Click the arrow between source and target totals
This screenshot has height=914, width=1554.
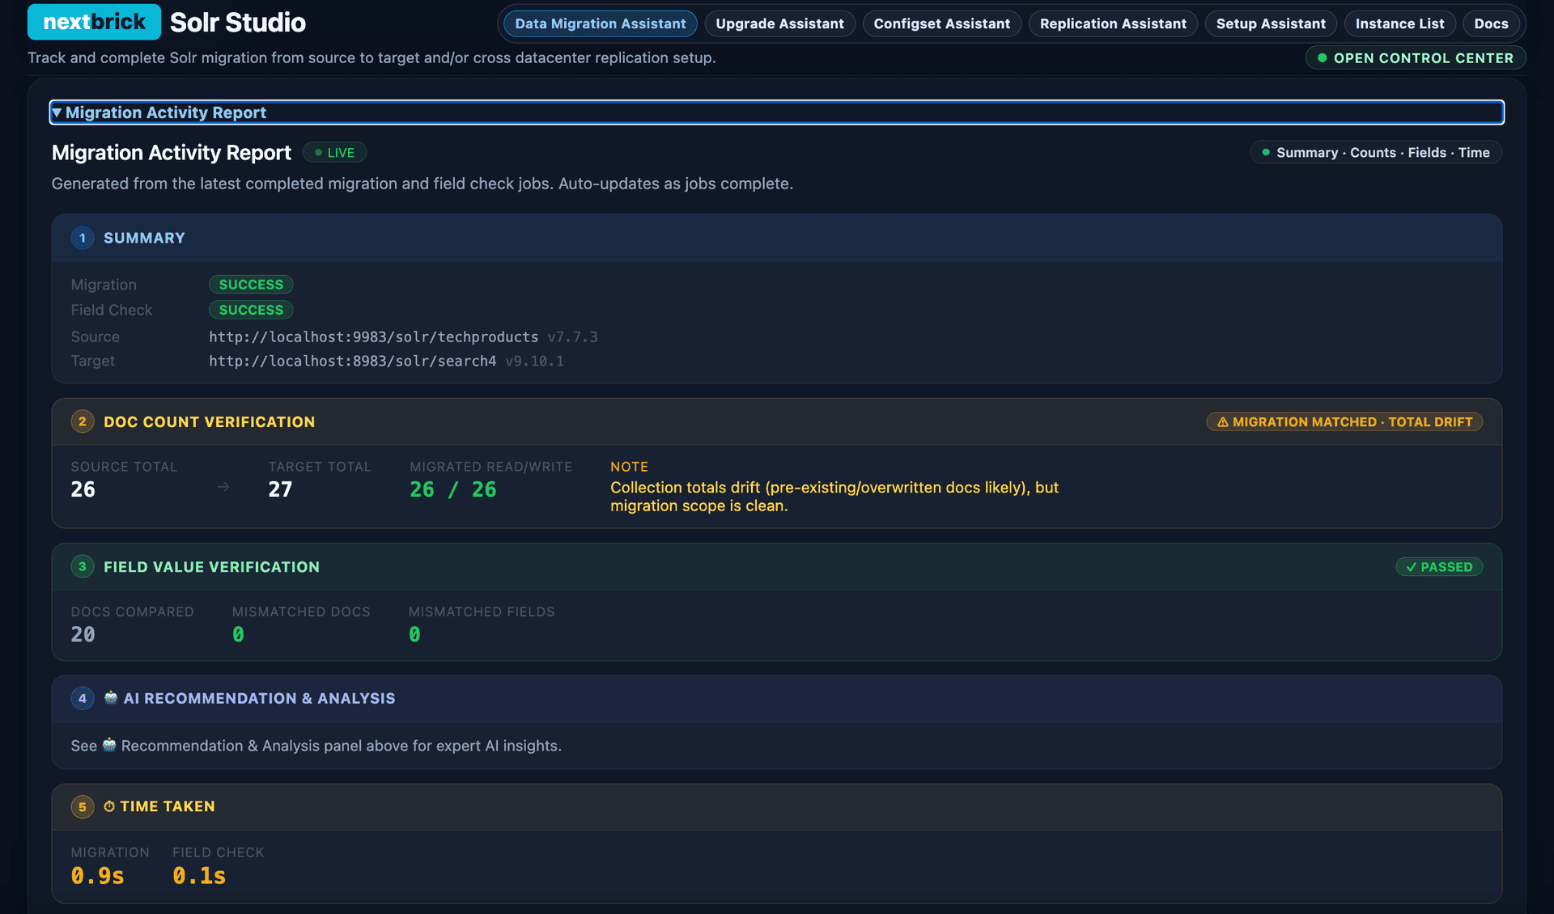coord(223,487)
